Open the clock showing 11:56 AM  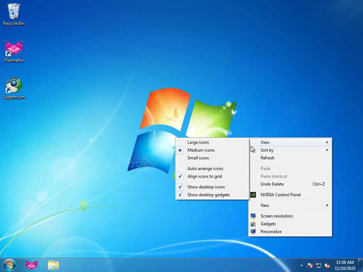coord(345,265)
